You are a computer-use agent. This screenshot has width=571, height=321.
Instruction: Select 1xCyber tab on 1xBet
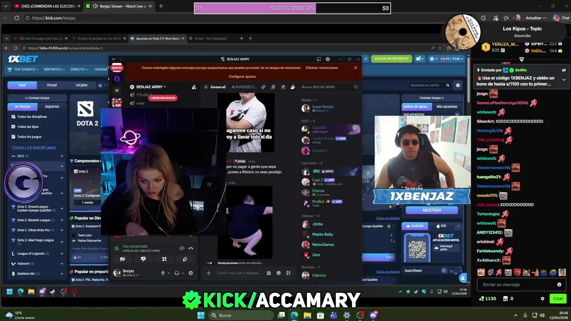81,85
